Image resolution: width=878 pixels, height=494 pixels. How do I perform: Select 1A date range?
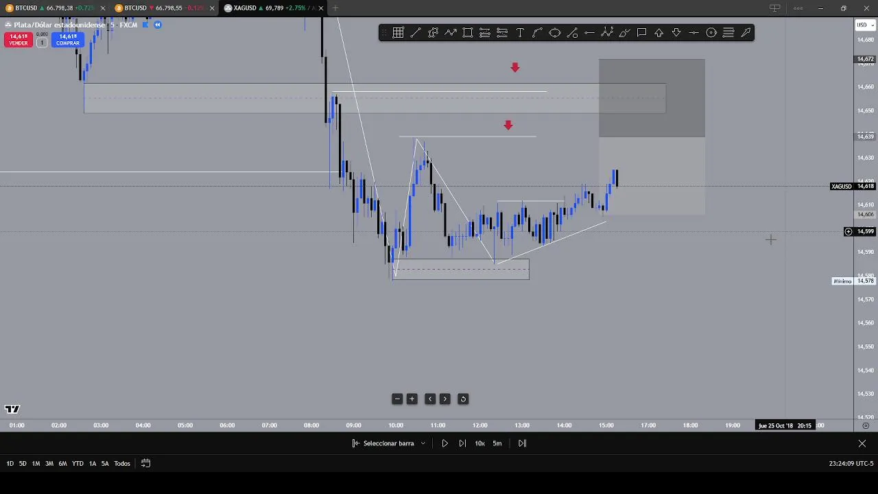click(93, 464)
